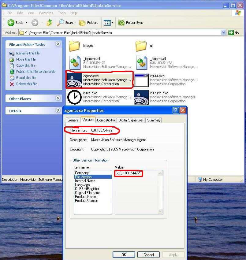Image resolution: width=246 pixels, height=260 pixels.
Task: Select the ISUSPM.exe file icon
Action: point(141,97)
